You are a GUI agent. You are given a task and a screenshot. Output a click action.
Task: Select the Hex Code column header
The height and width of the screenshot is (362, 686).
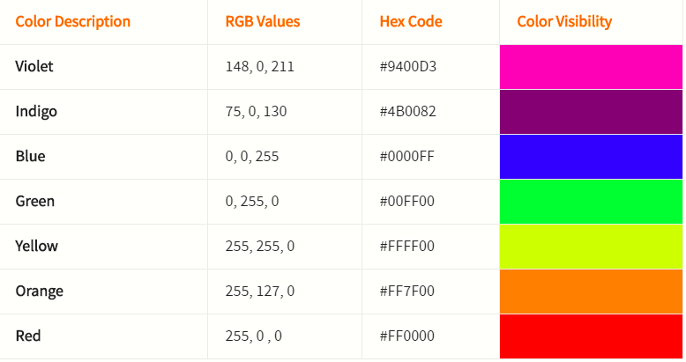coord(411,21)
